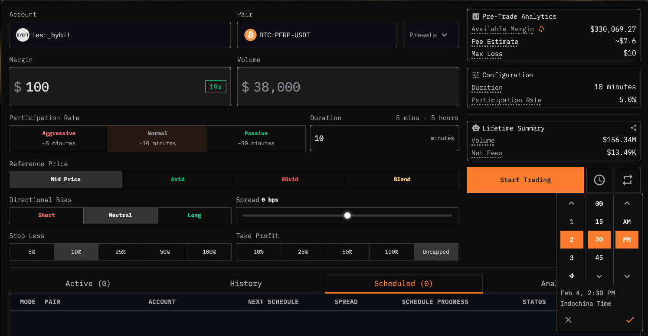Viewport: 648px width, 336px height.
Task: Select Aggressive participation rate
Action: 59,138
